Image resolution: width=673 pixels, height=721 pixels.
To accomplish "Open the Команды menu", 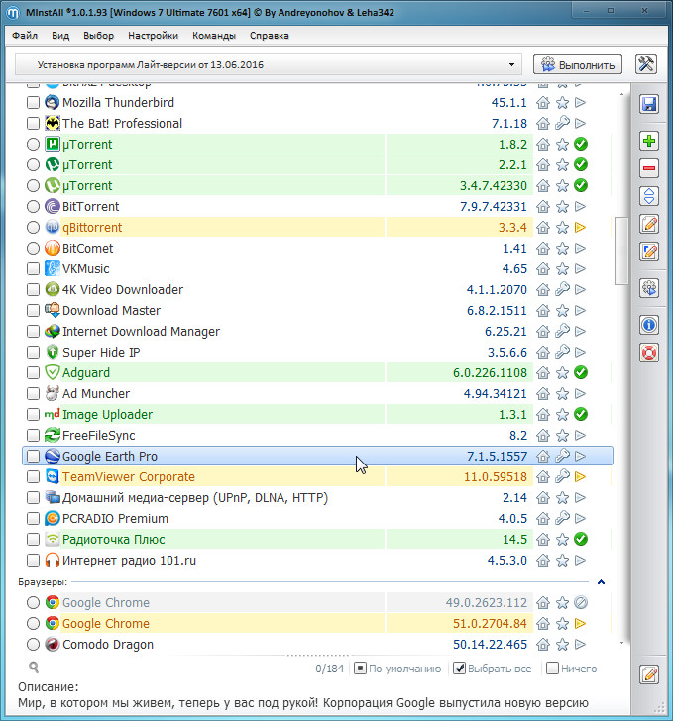I will pos(213,36).
